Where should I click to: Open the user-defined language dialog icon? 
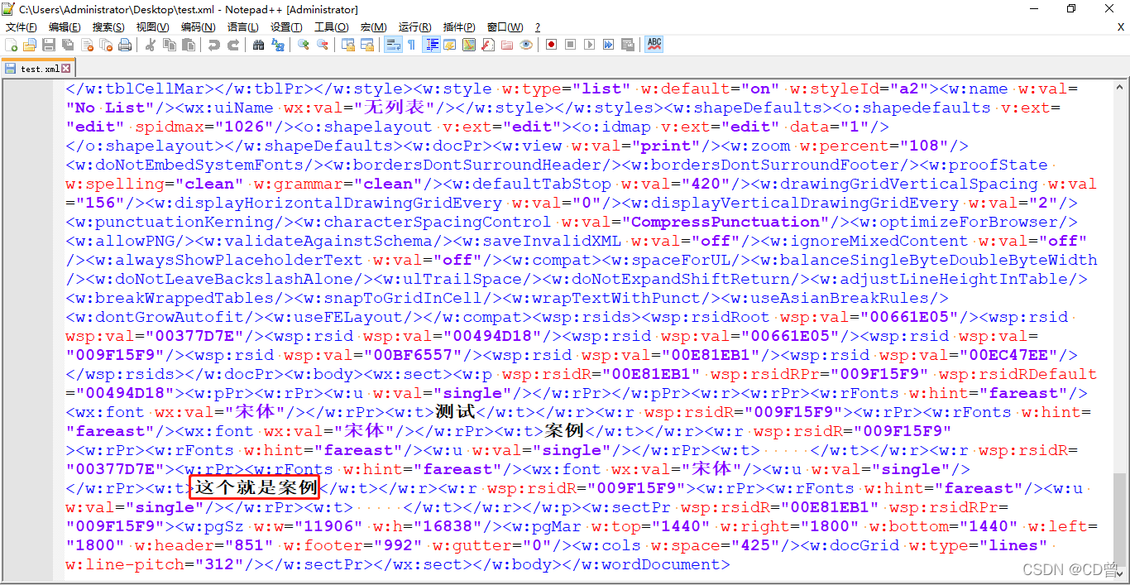click(x=449, y=45)
